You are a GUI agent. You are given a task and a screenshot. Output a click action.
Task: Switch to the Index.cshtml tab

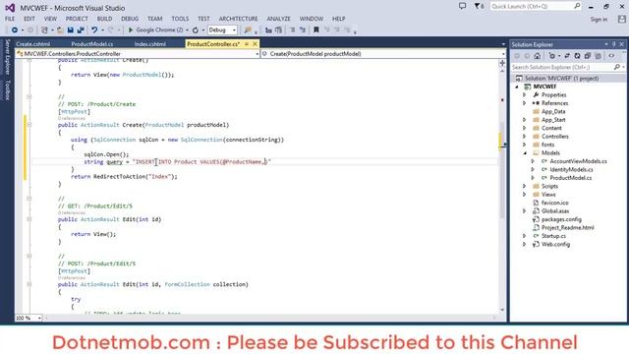pyautogui.click(x=149, y=43)
